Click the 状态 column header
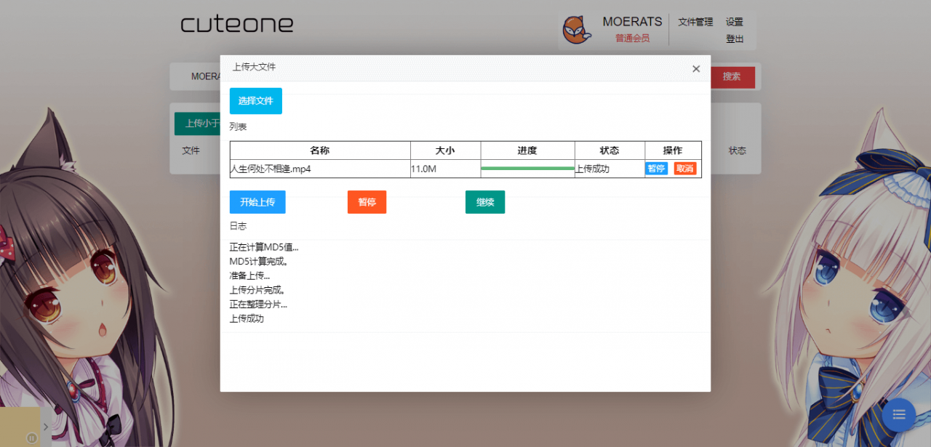 [610, 150]
